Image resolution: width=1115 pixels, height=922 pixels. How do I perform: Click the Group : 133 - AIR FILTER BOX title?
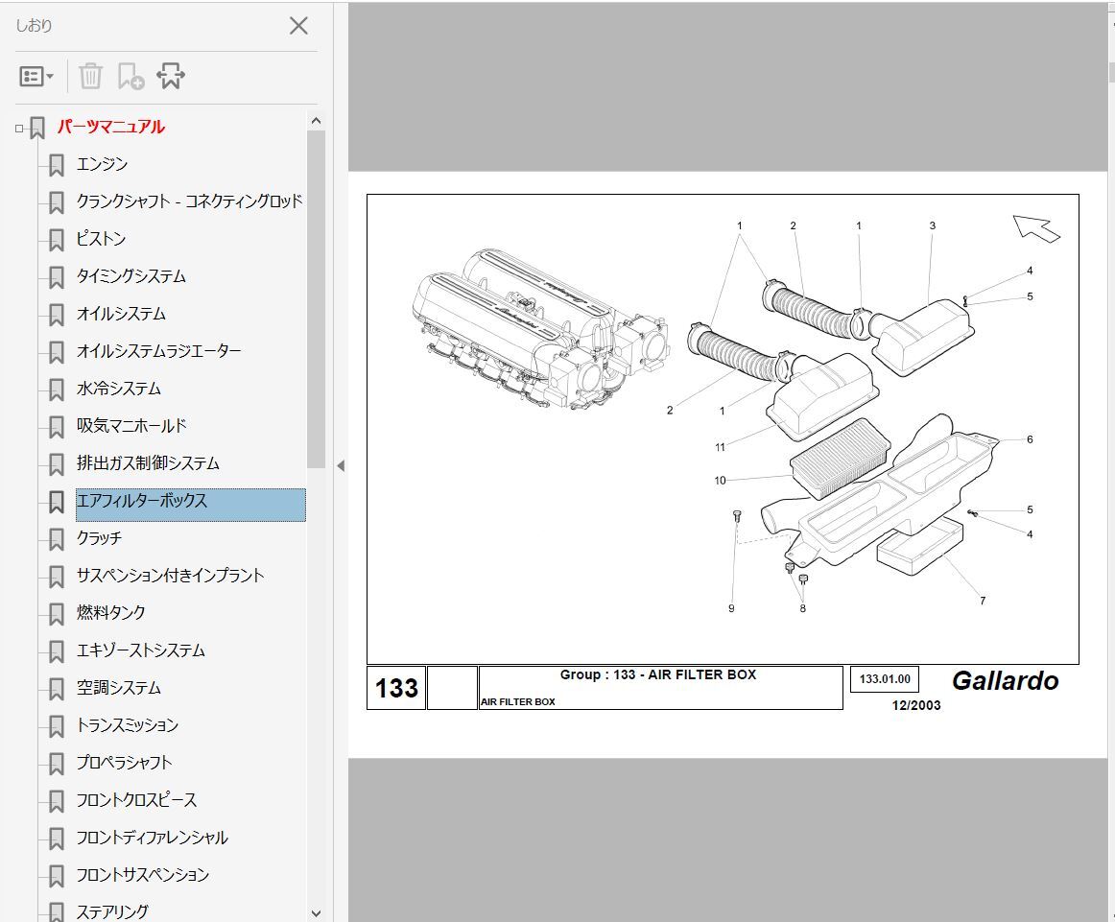pos(658,674)
